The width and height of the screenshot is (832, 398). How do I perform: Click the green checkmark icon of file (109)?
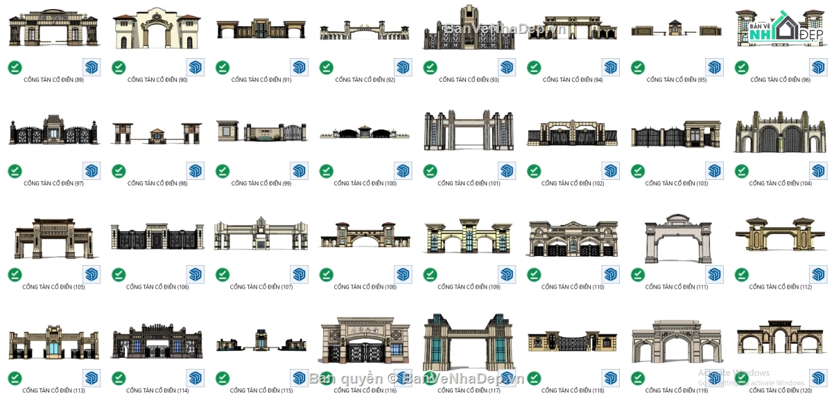pyautogui.click(x=431, y=275)
